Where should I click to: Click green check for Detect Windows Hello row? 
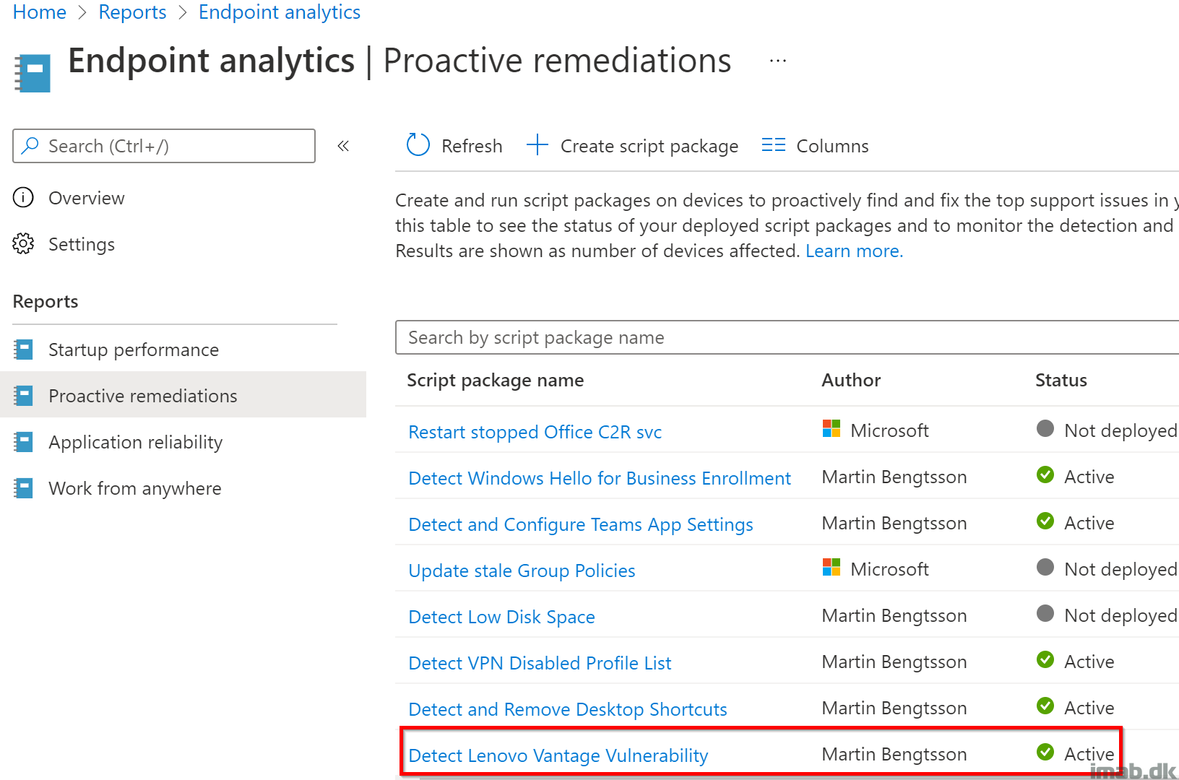tap(1045, 474)
